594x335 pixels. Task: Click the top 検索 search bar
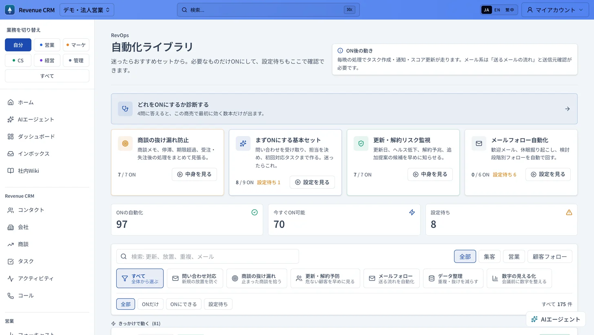(268, 10)
